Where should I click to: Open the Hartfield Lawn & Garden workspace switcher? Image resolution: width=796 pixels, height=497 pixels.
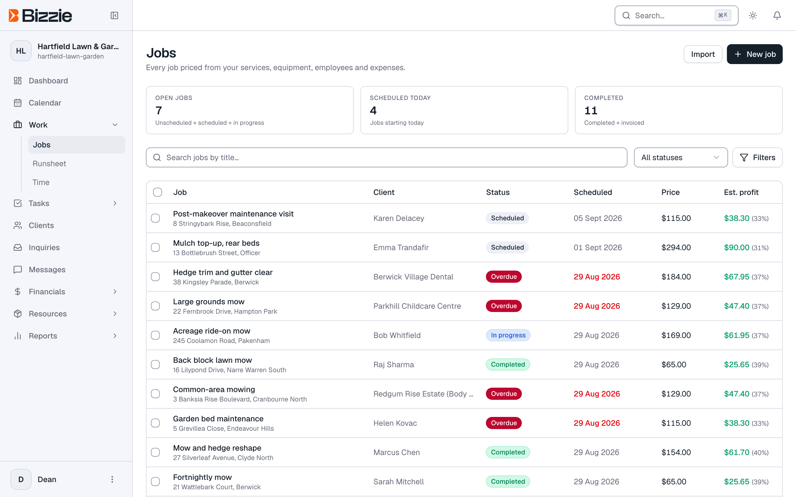[x=66, y=51]
